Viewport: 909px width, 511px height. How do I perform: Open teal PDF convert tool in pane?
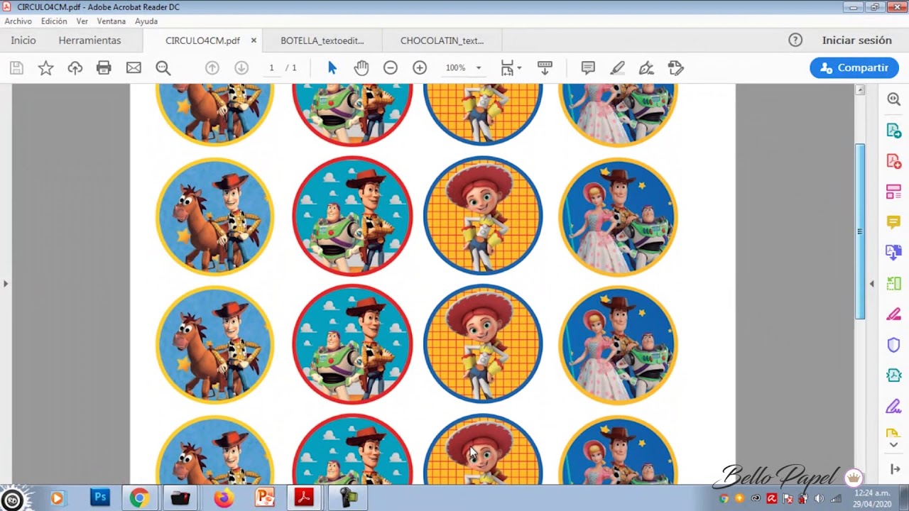[893, 375]
